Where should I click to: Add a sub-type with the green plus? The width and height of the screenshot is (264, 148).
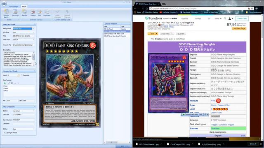pos(5,83)
